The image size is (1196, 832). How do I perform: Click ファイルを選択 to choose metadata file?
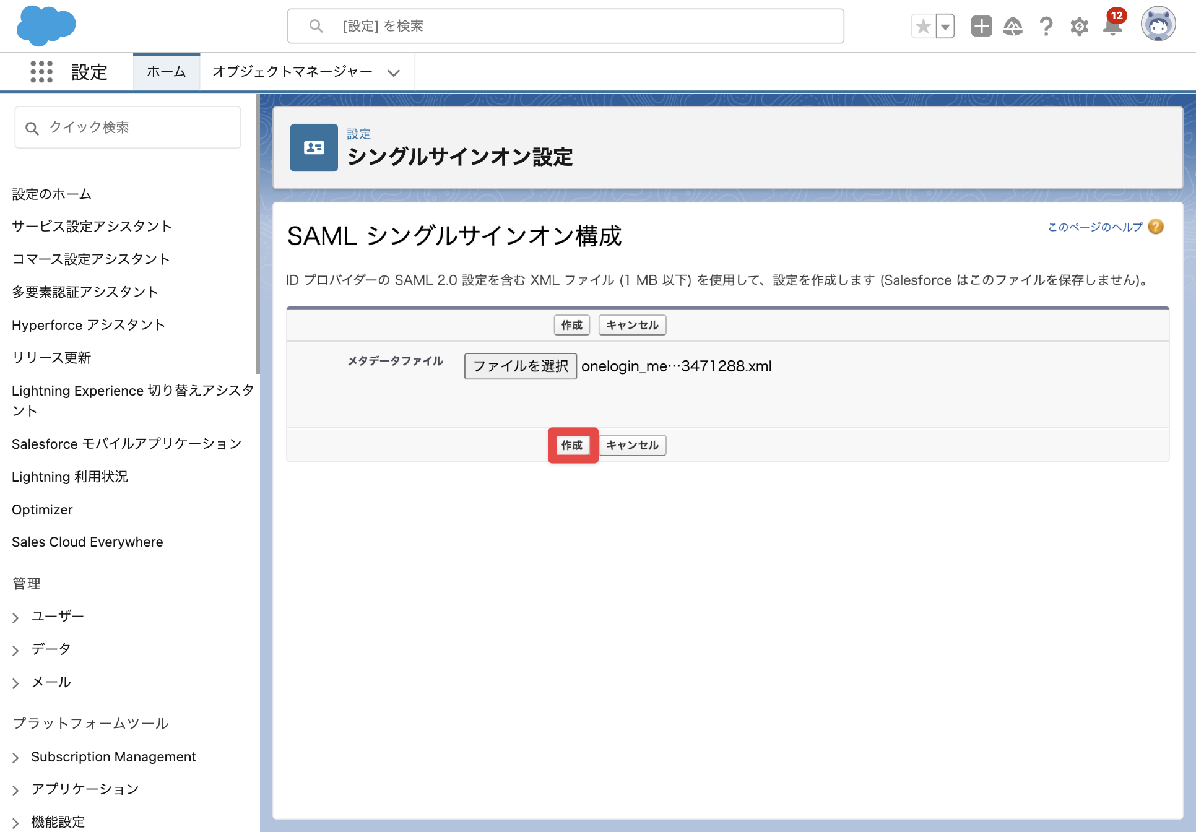click(521, 366)
